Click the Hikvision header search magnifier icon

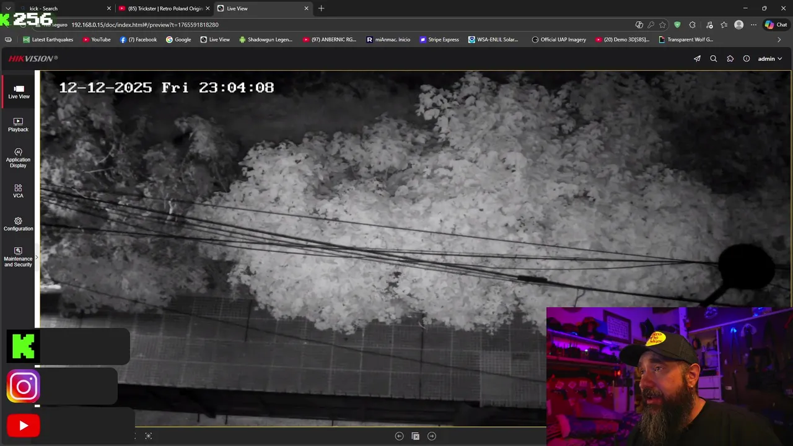click(714, 59)
